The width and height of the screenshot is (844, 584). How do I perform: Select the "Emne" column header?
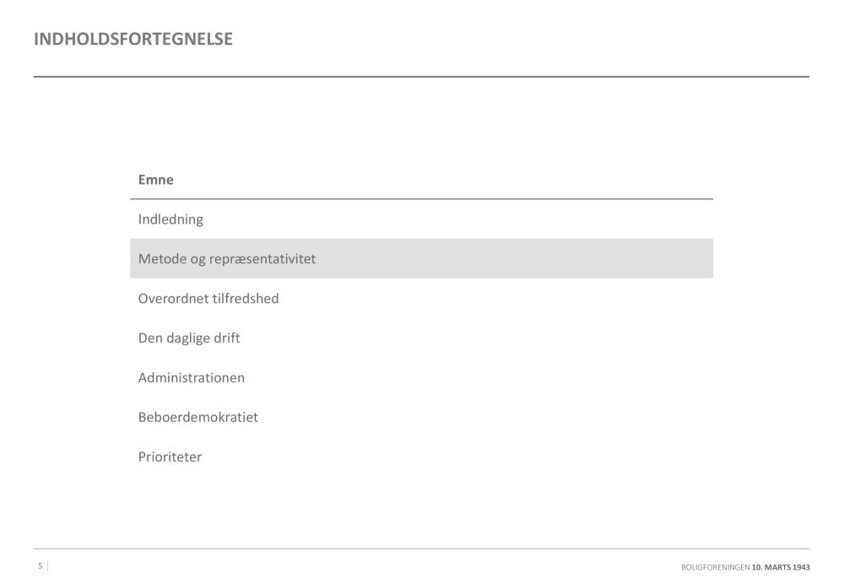point(155,180)
